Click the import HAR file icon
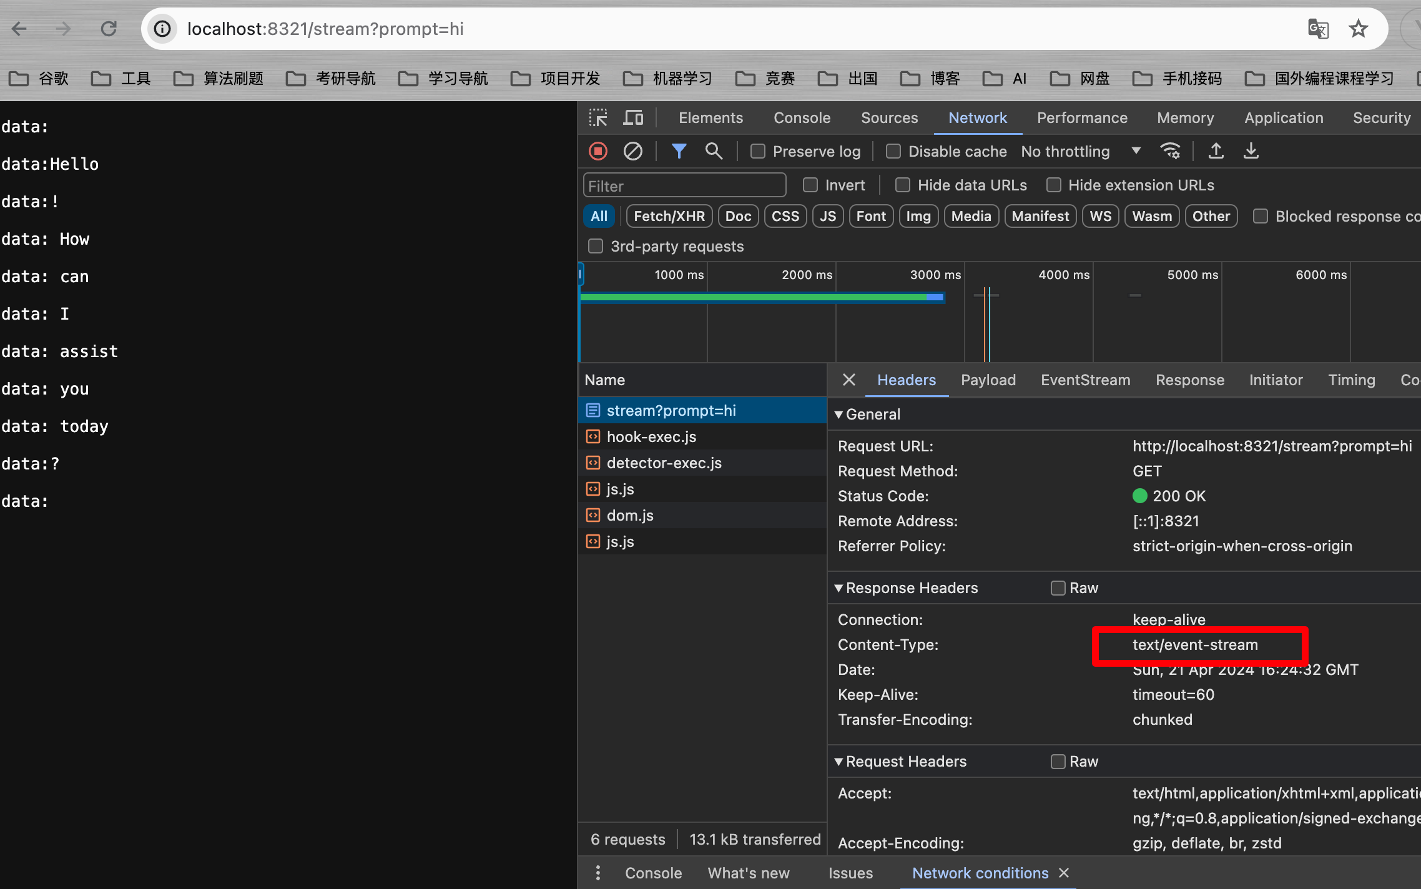1421x889 pixels. [x=1216, y=151]
